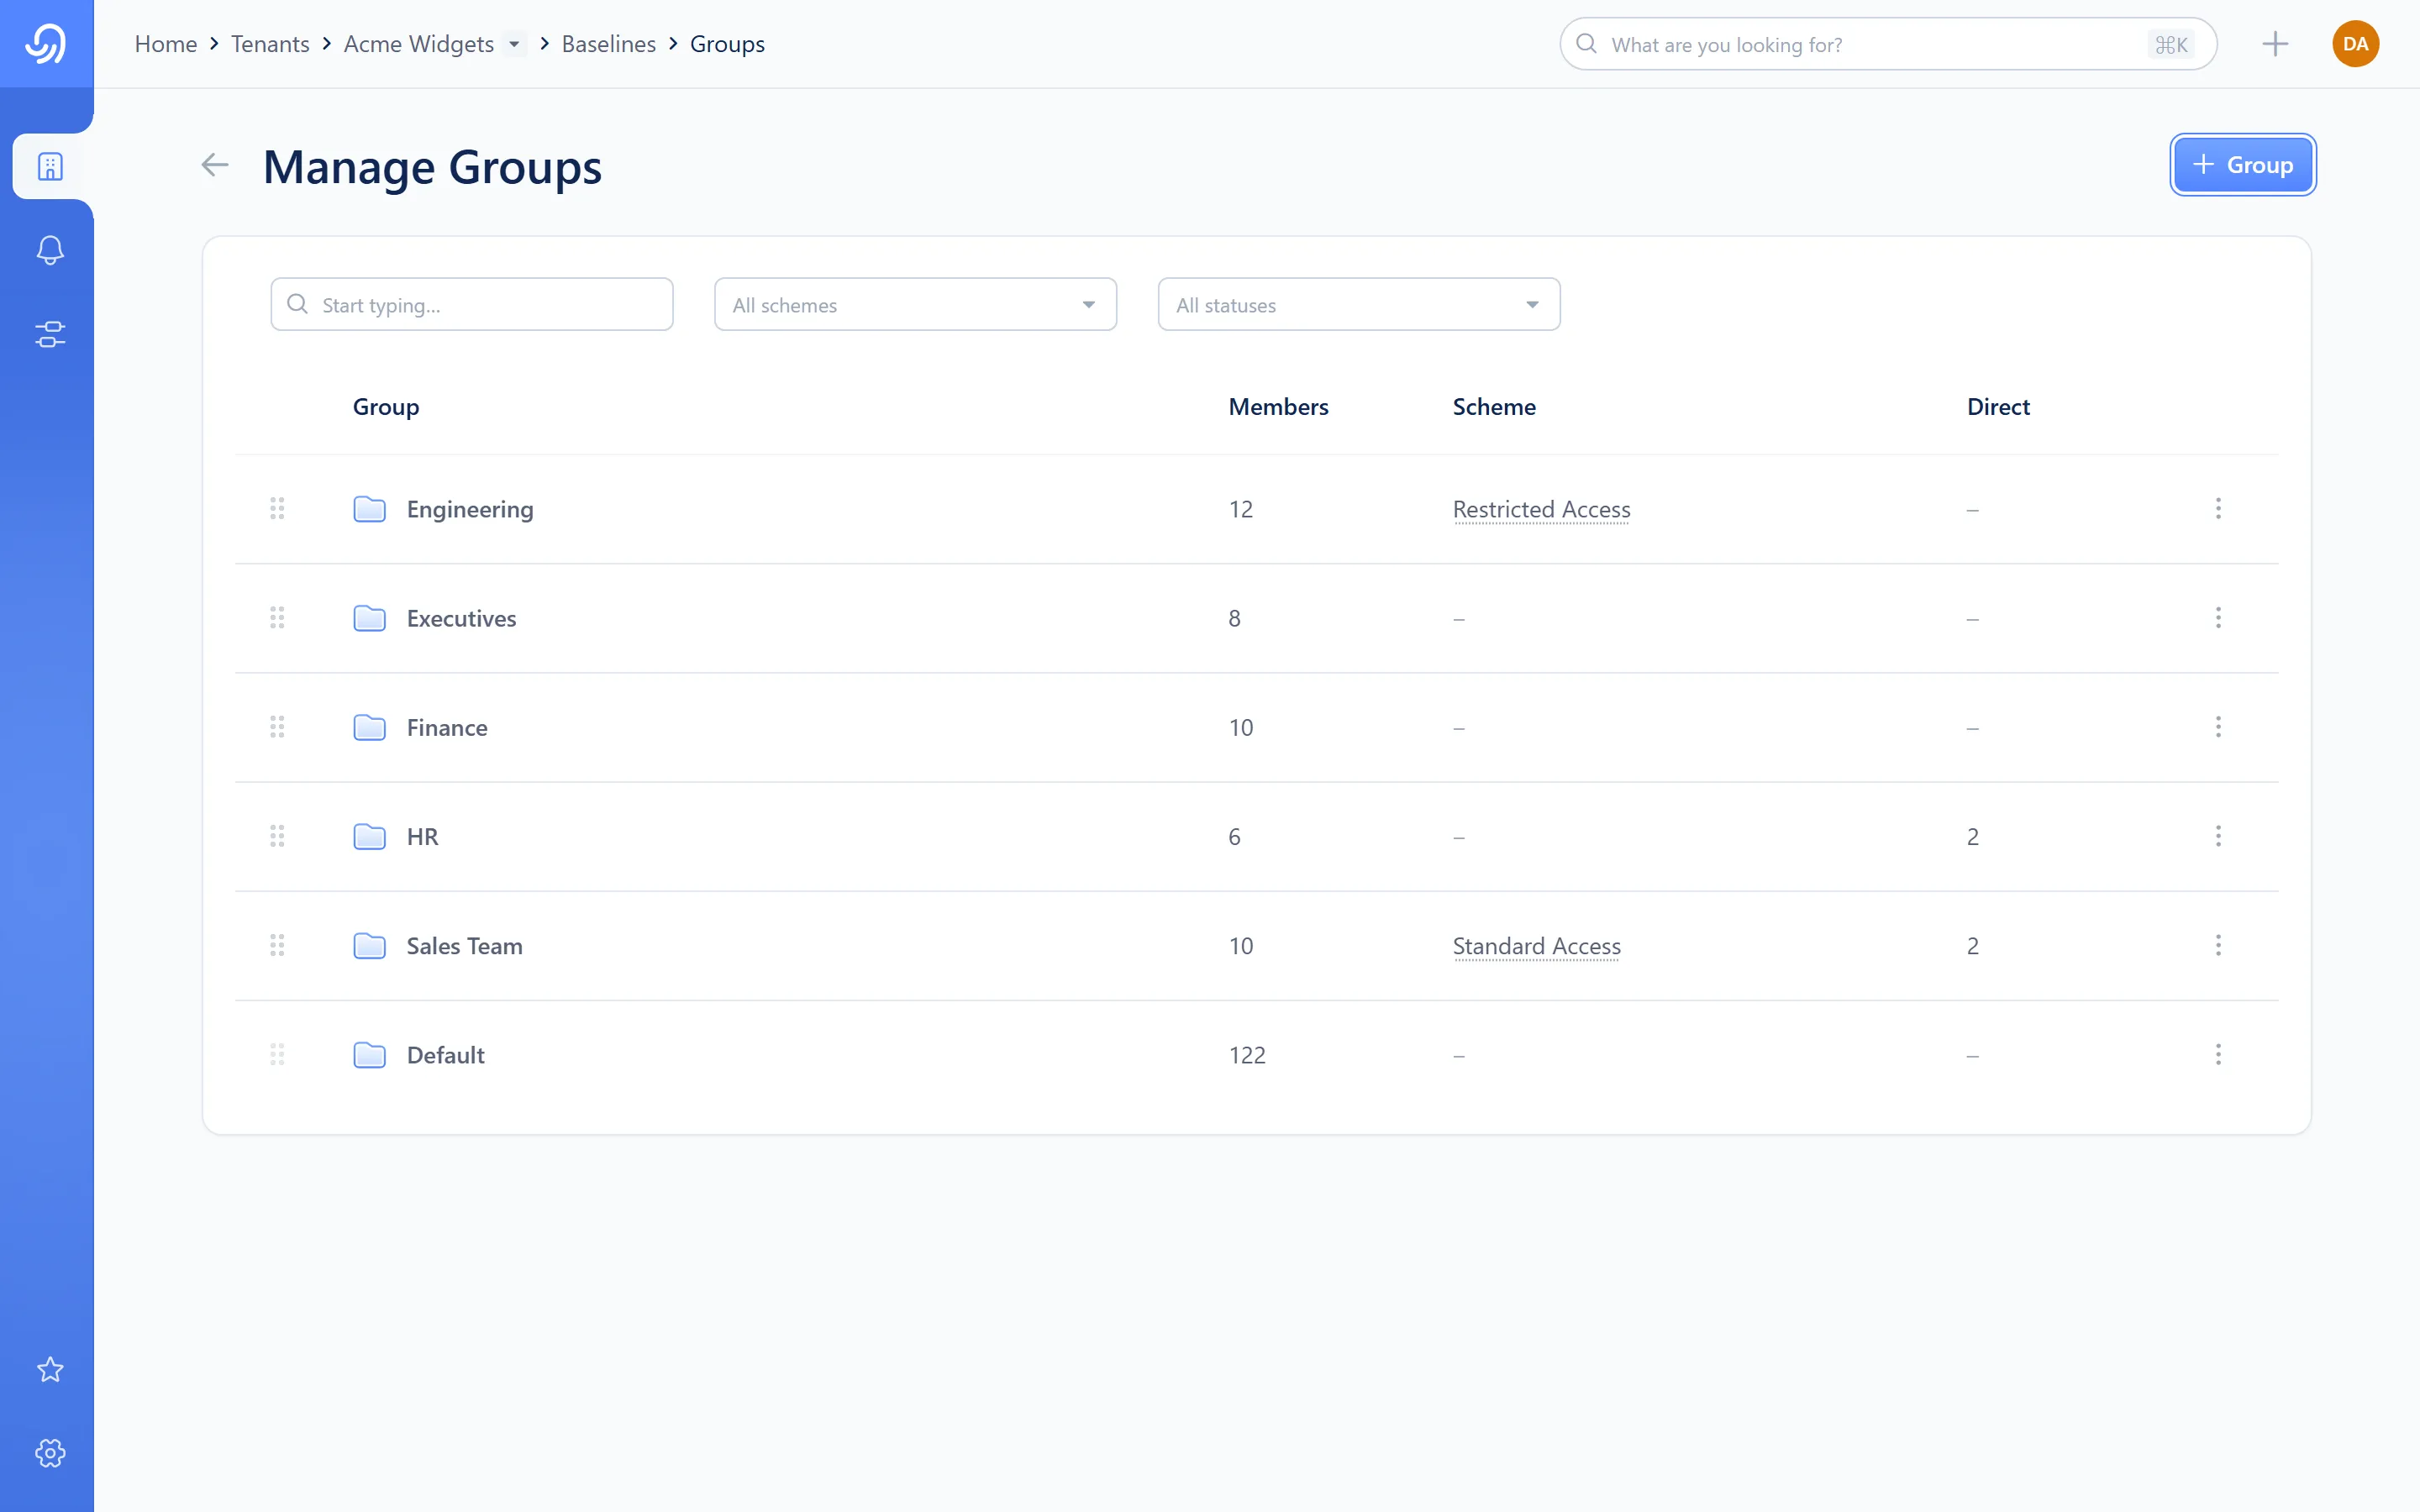Open the Default group
Image resolution: width=2420 pixels, height=1512 pixels.
coord(445,1055)
